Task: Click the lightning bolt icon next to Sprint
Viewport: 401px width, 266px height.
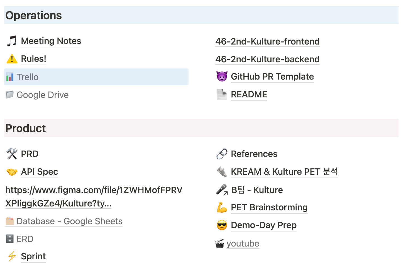Action: coord(12,256)
